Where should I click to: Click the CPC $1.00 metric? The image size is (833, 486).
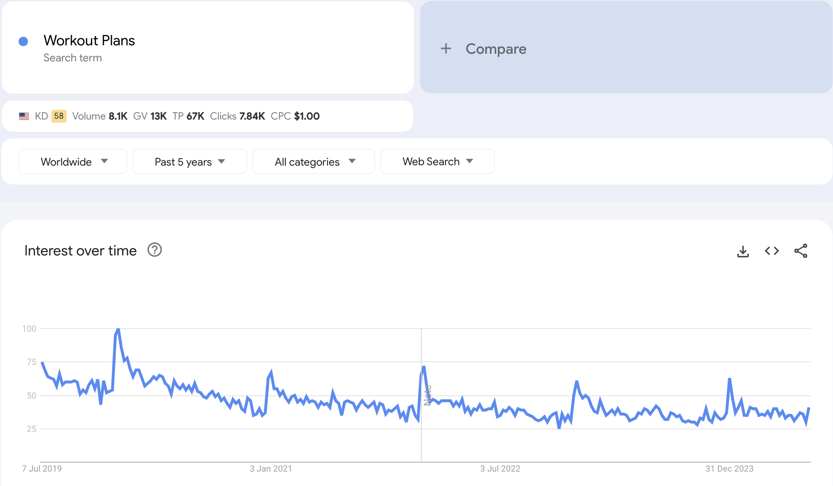(x=295, y=116)
